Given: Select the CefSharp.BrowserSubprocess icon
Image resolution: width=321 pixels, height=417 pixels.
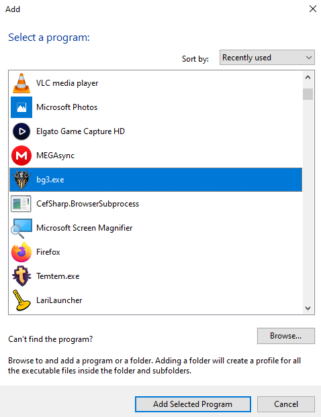Looking at the screenshot, I should [x=21, y=204].
